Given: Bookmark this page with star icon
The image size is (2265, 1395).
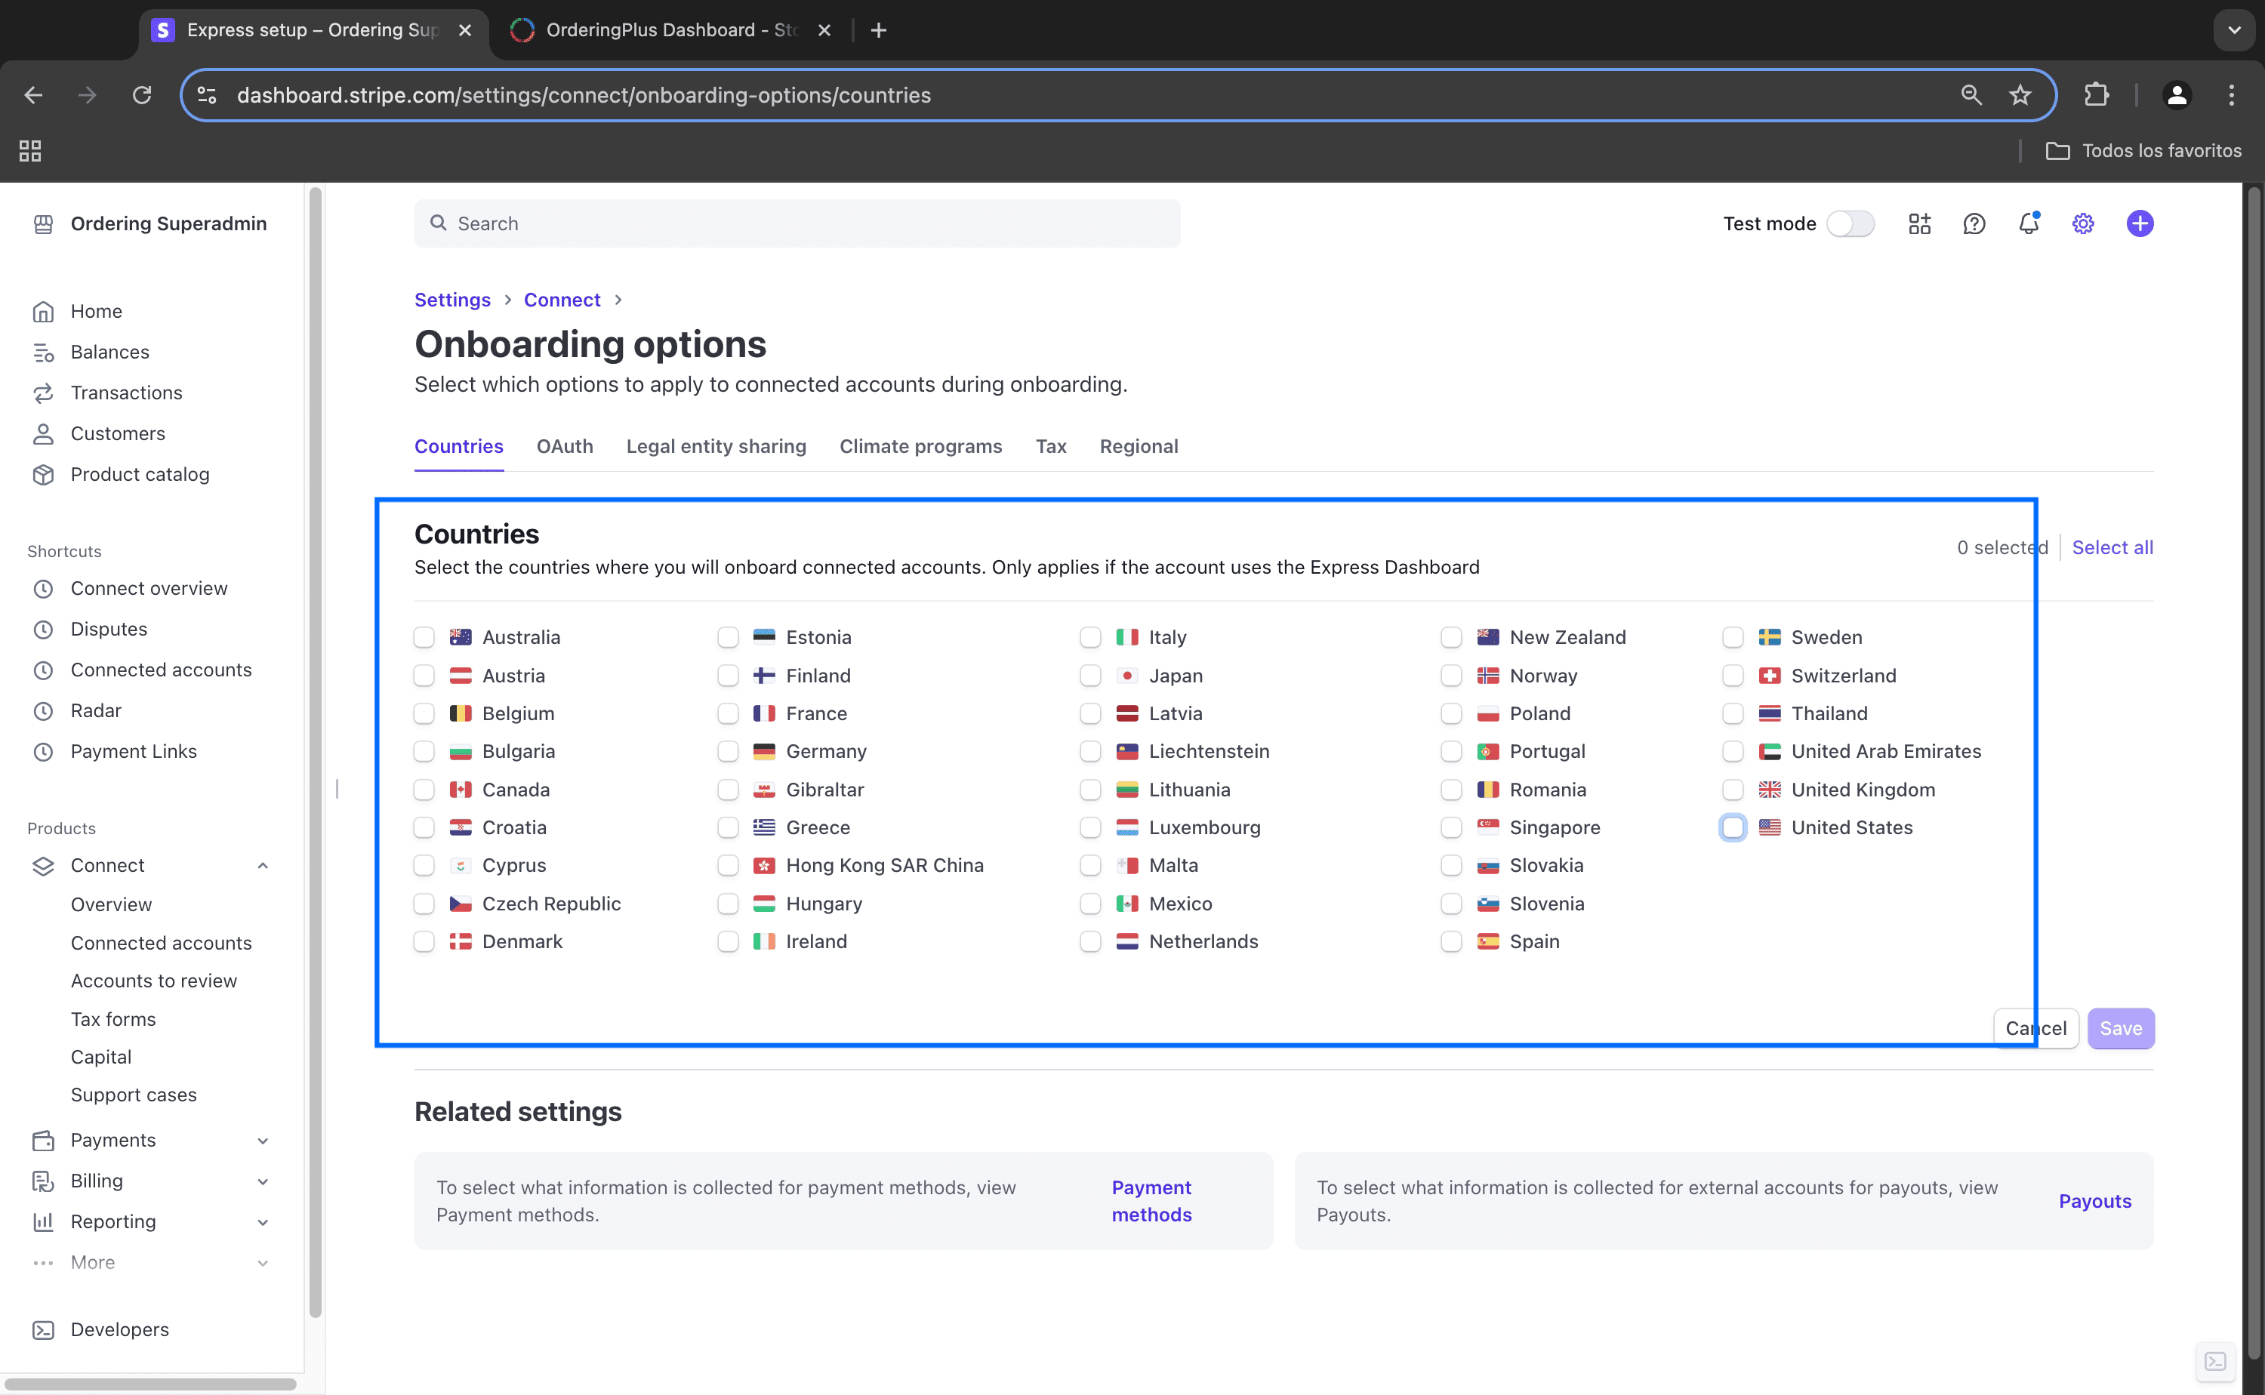Looking at the screenshot, I should point(2020,95).
